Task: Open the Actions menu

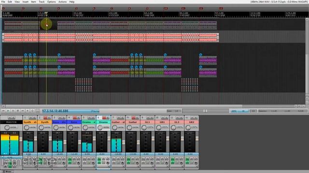Action: tap(62, 2)
